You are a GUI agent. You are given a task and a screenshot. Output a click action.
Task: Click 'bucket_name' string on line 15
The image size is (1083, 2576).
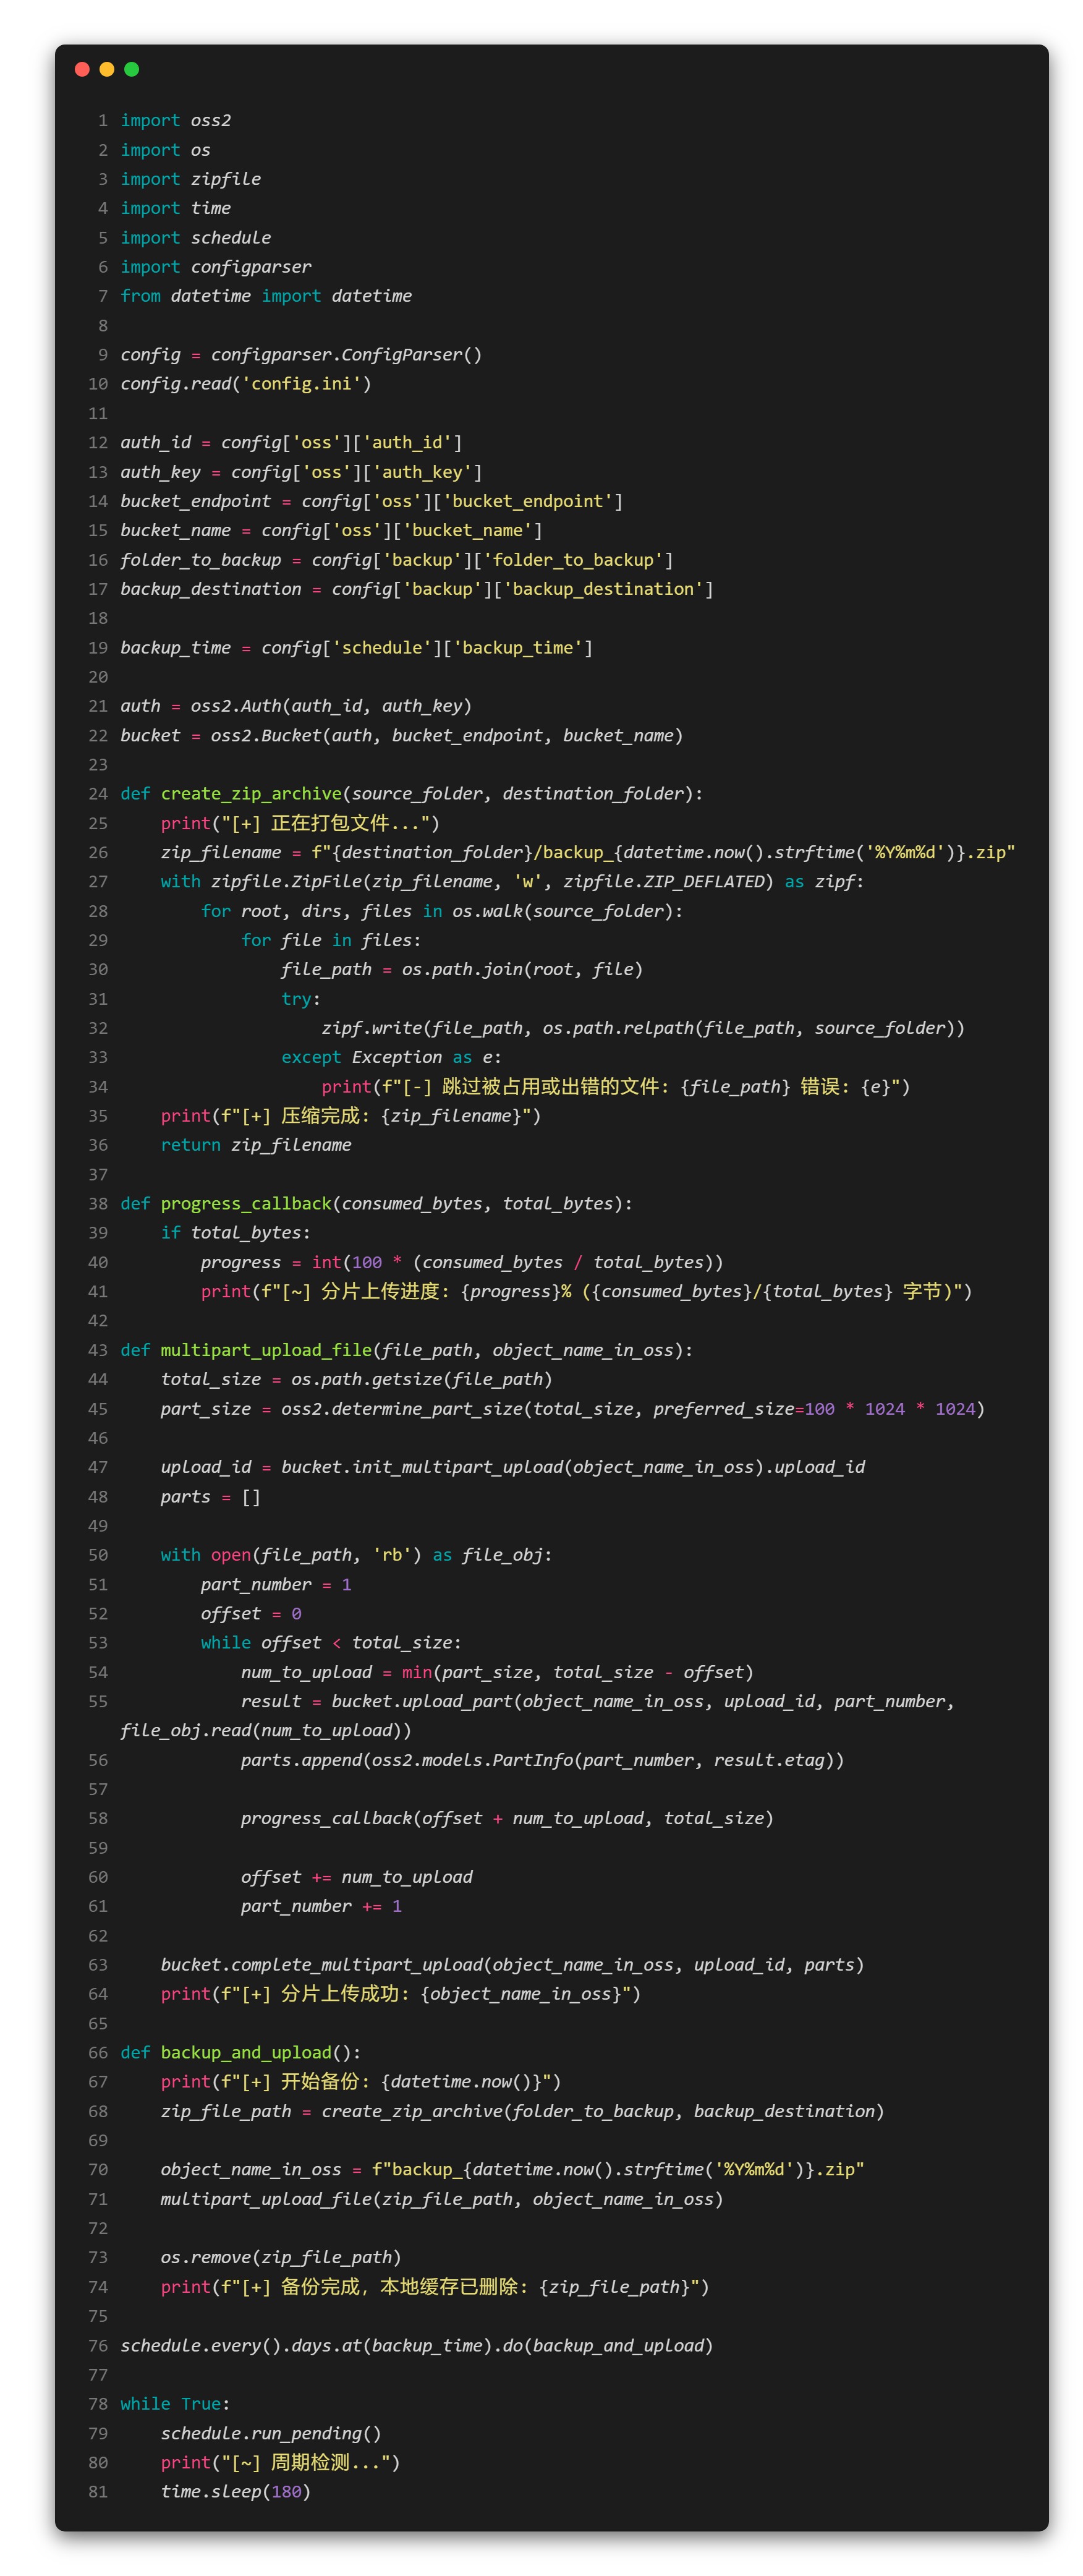(467, 530)
